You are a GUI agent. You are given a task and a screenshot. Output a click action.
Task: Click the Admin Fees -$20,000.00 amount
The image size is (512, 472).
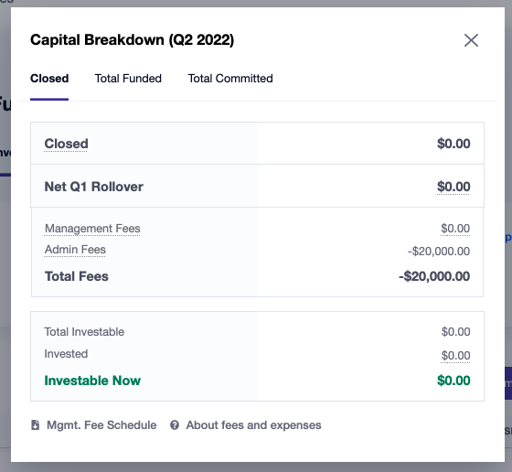point(439,252)
